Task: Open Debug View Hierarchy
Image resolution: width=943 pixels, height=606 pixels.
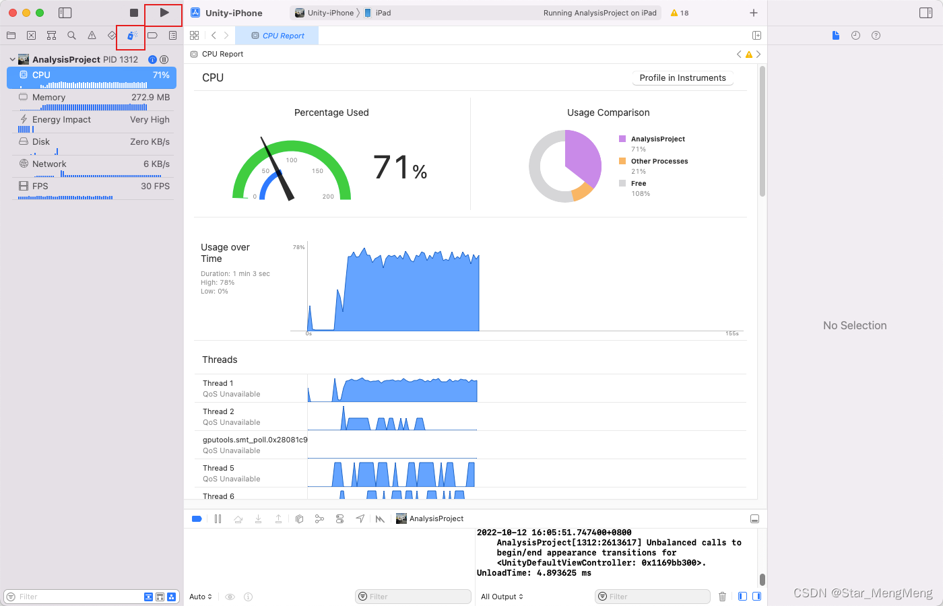Action: (299, 518)
